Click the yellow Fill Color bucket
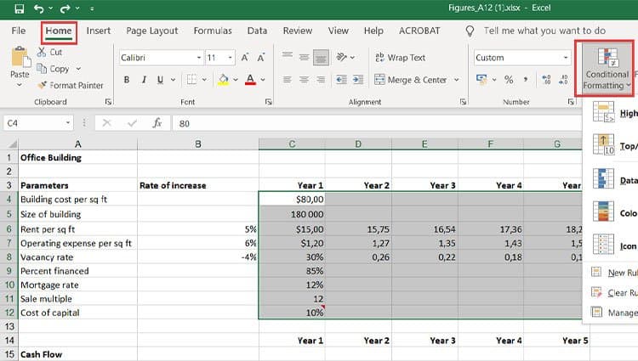Viewport: 638px width, 361px height. [223, 80]
